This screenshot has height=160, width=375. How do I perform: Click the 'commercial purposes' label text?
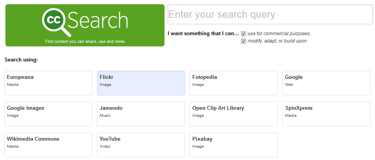tap(287, 34)
